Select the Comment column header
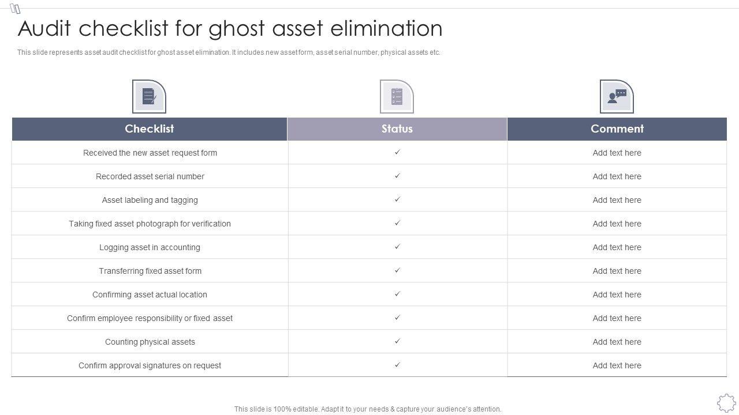 617,129
